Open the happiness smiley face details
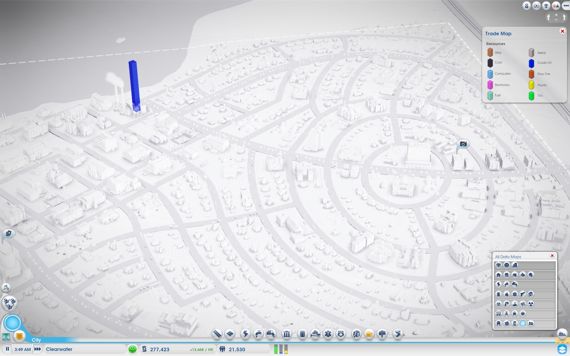The width and height of the screenshot is (570, 356). (132, 349)
